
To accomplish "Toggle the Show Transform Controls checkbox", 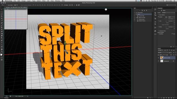I will pyautogui.click(x=20, y=5).
